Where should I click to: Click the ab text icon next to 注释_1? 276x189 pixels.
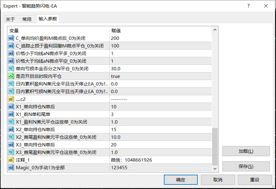(11, 159)
